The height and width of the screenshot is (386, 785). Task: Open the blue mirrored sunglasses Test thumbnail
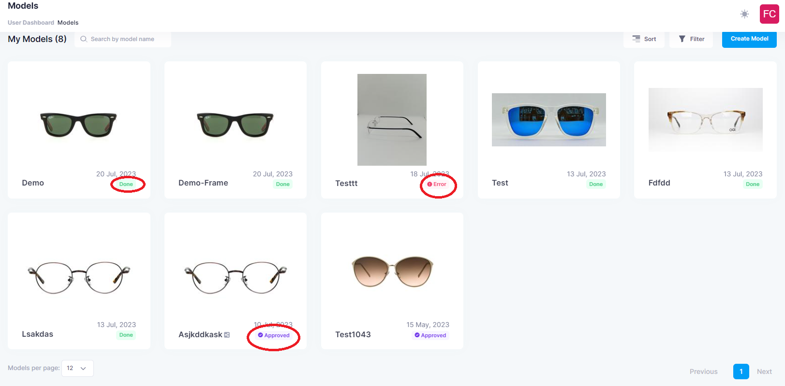548,120
